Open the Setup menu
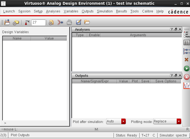Image resolution: width=190 pixels, height=139 pixels. [x=38, y=11]
